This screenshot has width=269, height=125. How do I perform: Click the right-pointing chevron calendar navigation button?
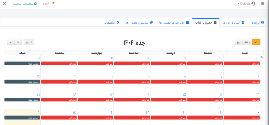(x=11, y=42)
